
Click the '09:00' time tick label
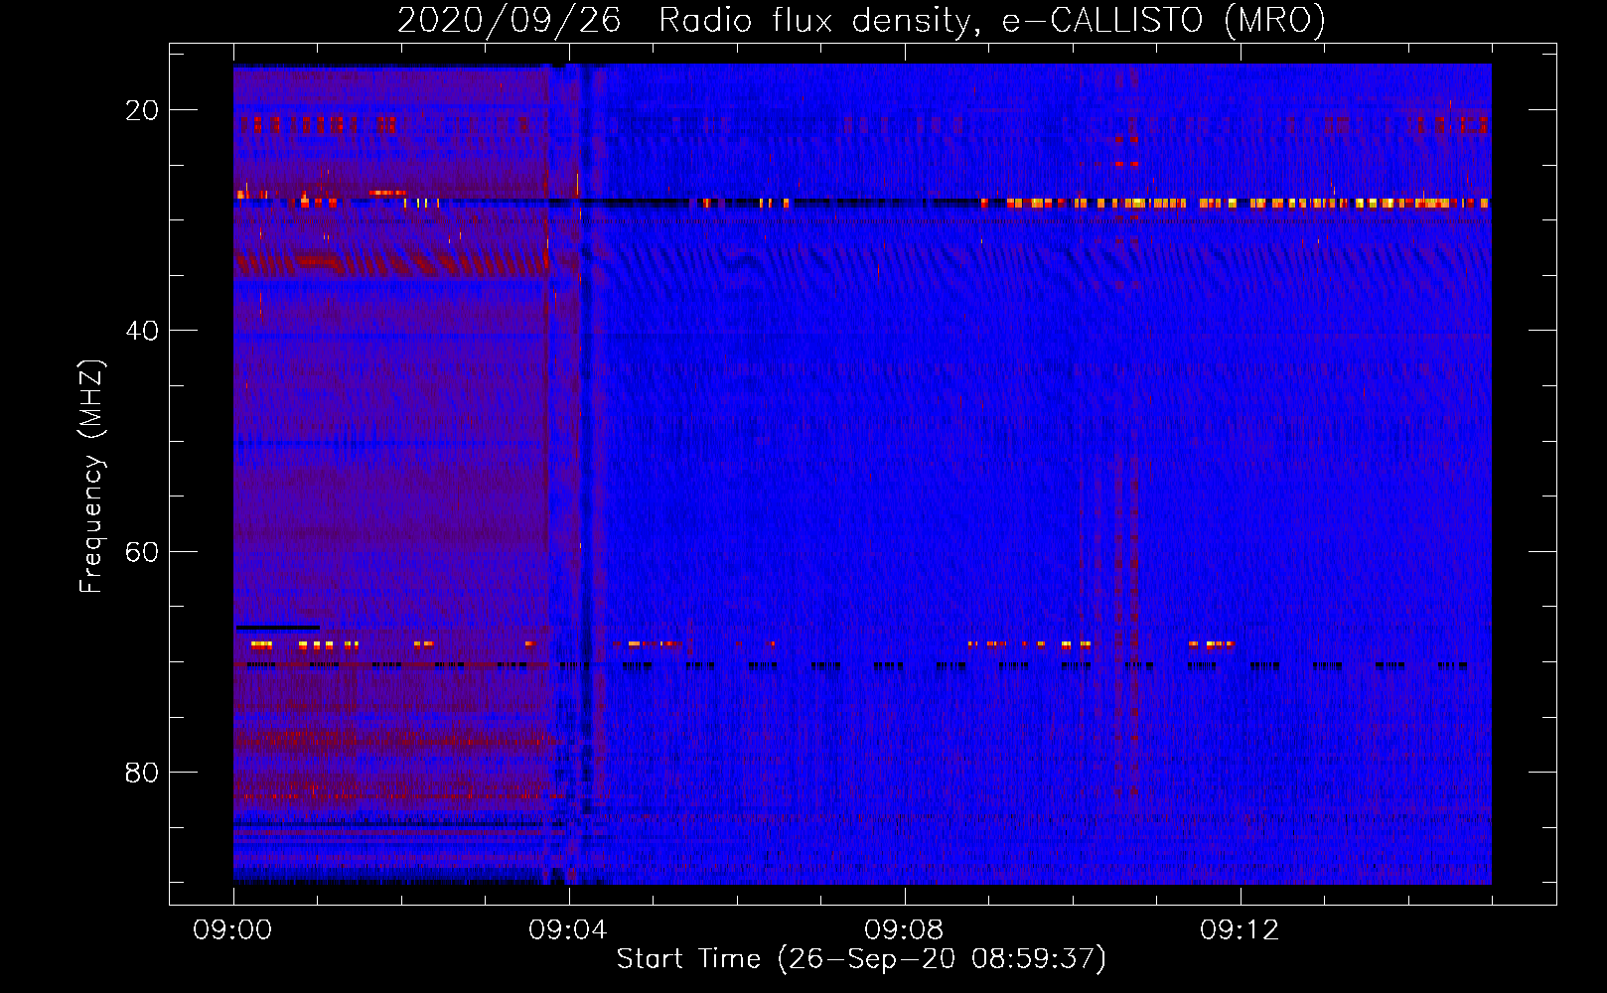tap(232, 930)
